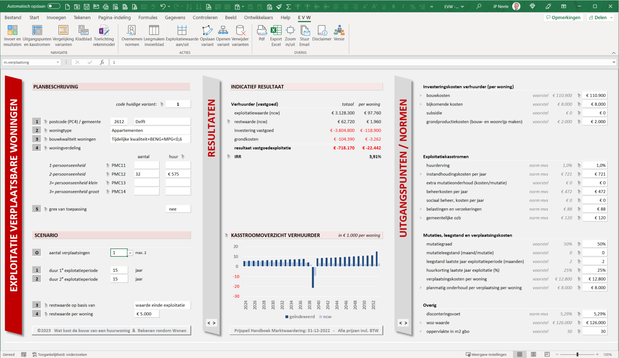
Task: Click the AutoSum sigma icon
Action: [x=288, y=6]
